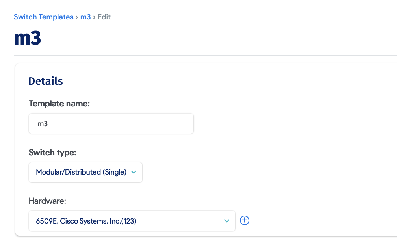
Task: Open the Hardware dropdown list
Action: point(132,221)
